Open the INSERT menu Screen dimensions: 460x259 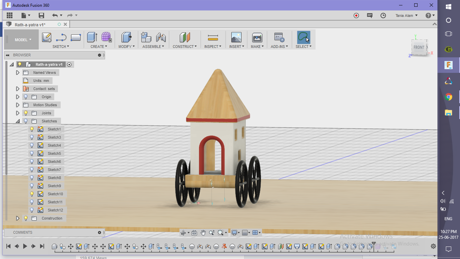[236, 47]
